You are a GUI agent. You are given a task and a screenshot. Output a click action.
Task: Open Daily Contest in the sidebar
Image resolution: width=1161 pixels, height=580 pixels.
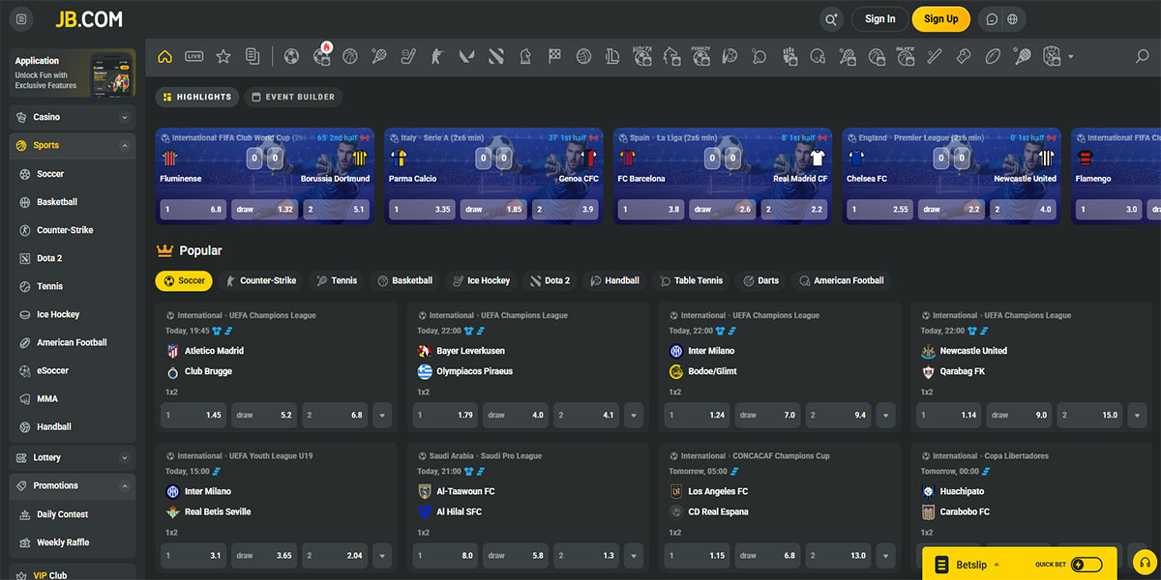(62, 514)
